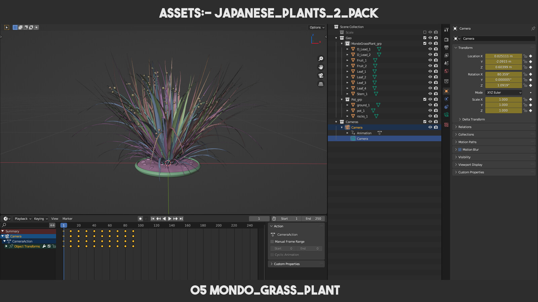The image size is (538, 302).
Task: Open the Render properties tab icon
Action: click(x=446, y=40)
